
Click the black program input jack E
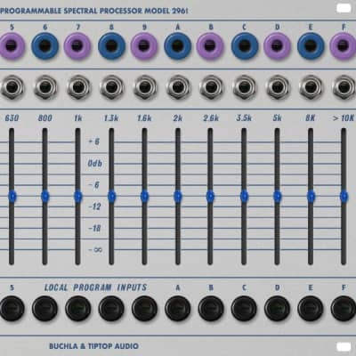(x=311, y=309)
